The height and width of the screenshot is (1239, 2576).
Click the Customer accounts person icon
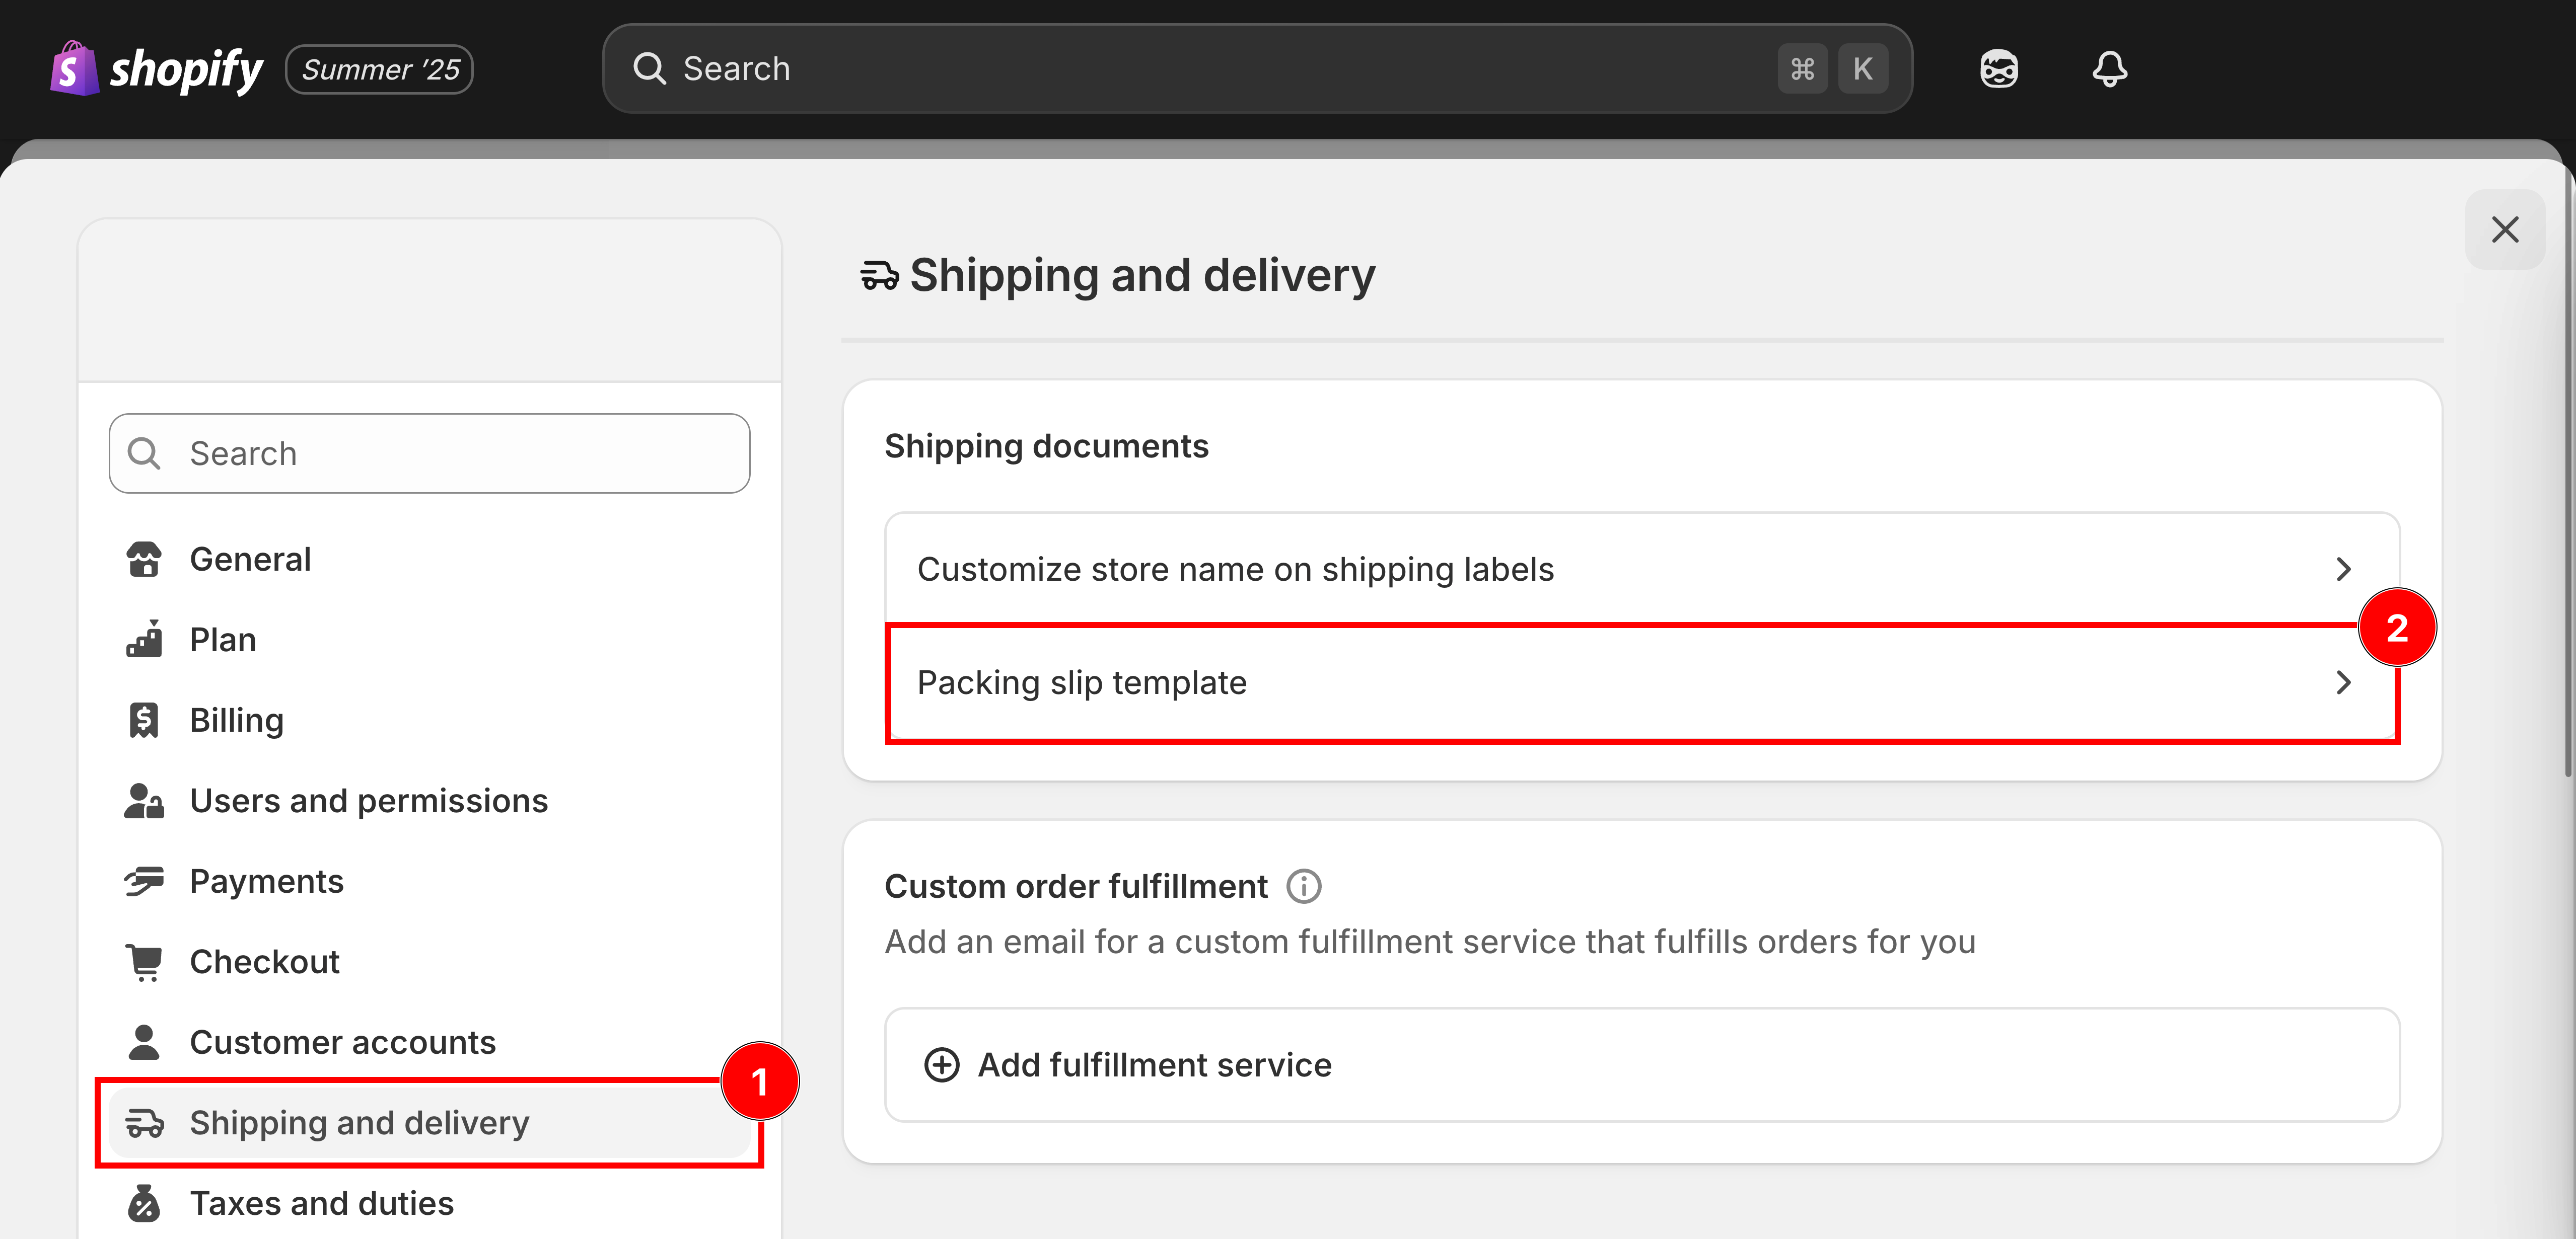(x=144, y=1042)
